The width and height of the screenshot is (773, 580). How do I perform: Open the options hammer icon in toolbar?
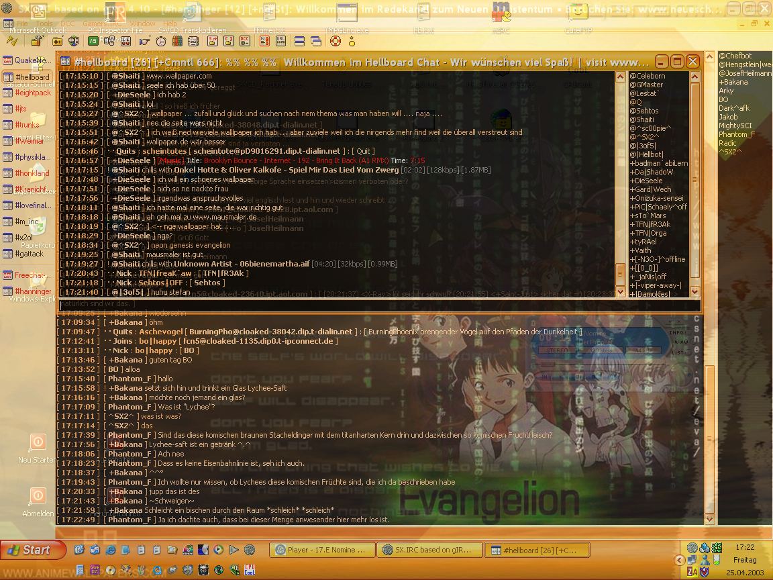tap(37, 42)
